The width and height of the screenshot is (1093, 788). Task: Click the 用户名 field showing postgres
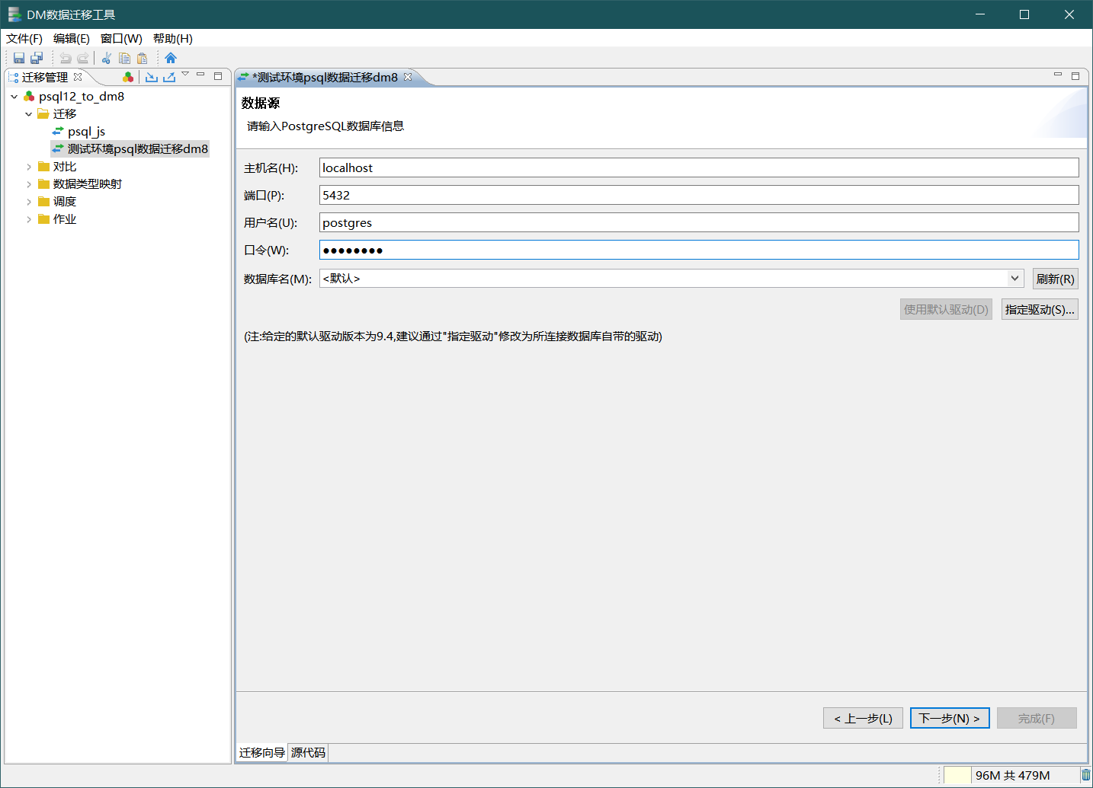[x=699, y=222]
